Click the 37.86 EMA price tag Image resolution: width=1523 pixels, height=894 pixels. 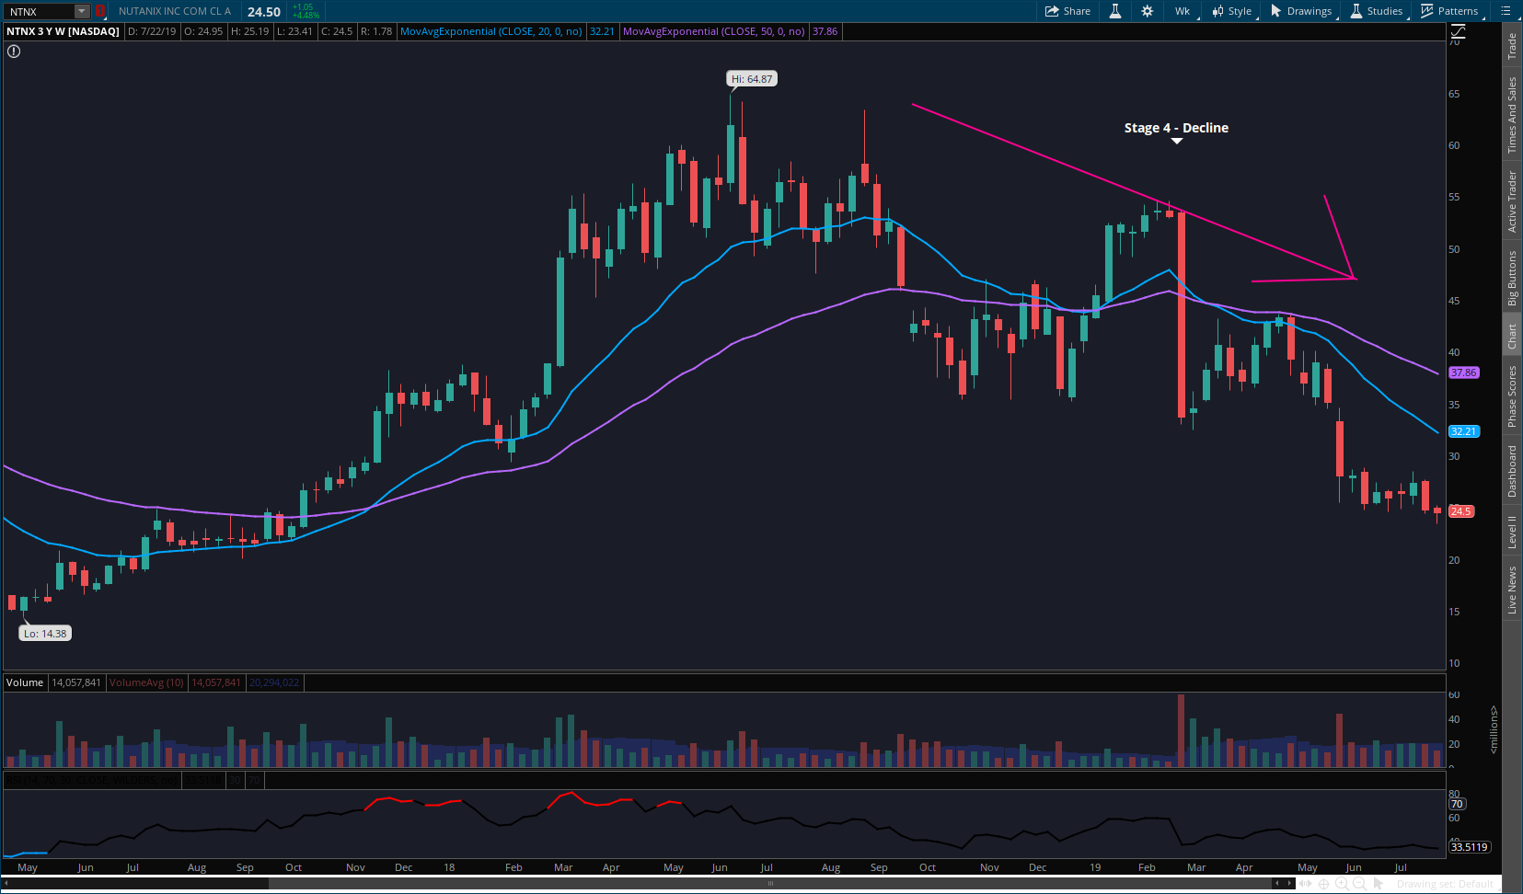click(1463, 372)
